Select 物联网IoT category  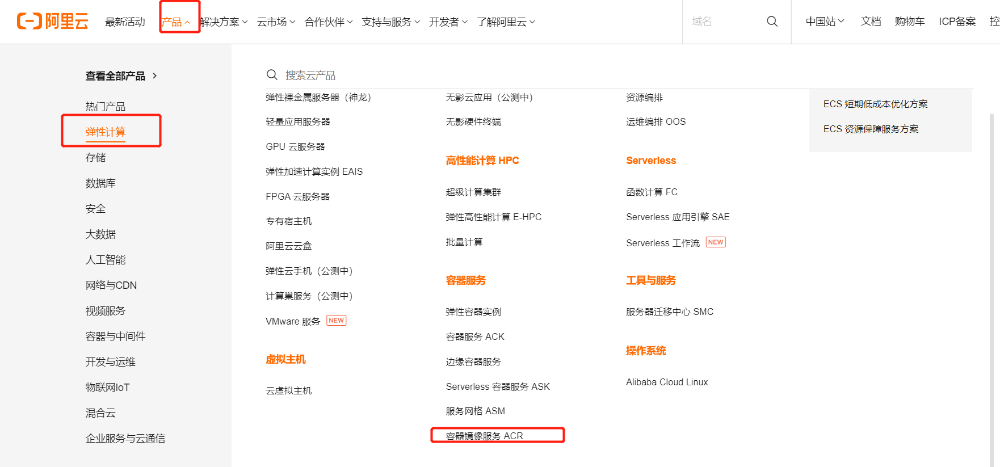[108, 387]
